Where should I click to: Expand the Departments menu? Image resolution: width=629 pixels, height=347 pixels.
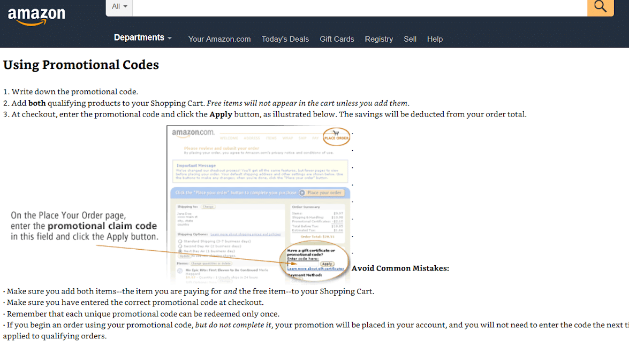point(143,37)
